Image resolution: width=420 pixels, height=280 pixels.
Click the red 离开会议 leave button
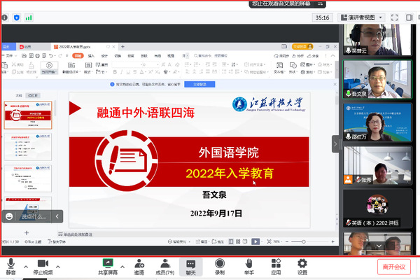click(394, 266)
